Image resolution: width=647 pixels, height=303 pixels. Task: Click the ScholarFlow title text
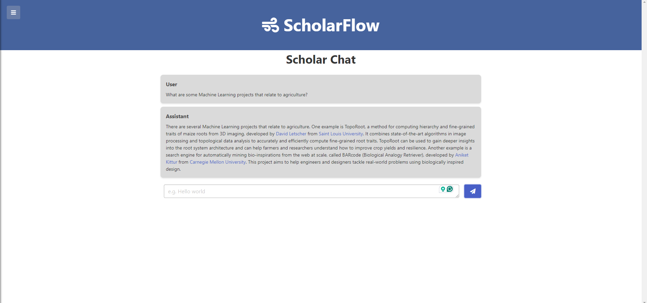(331, 25)
